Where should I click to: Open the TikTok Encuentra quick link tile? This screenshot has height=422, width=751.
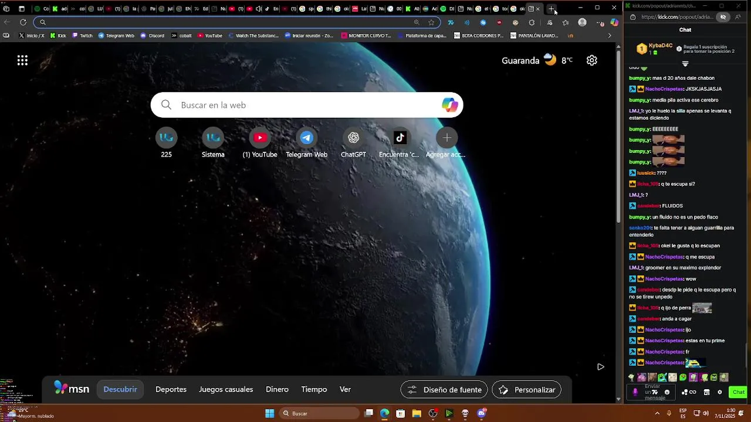400,144
